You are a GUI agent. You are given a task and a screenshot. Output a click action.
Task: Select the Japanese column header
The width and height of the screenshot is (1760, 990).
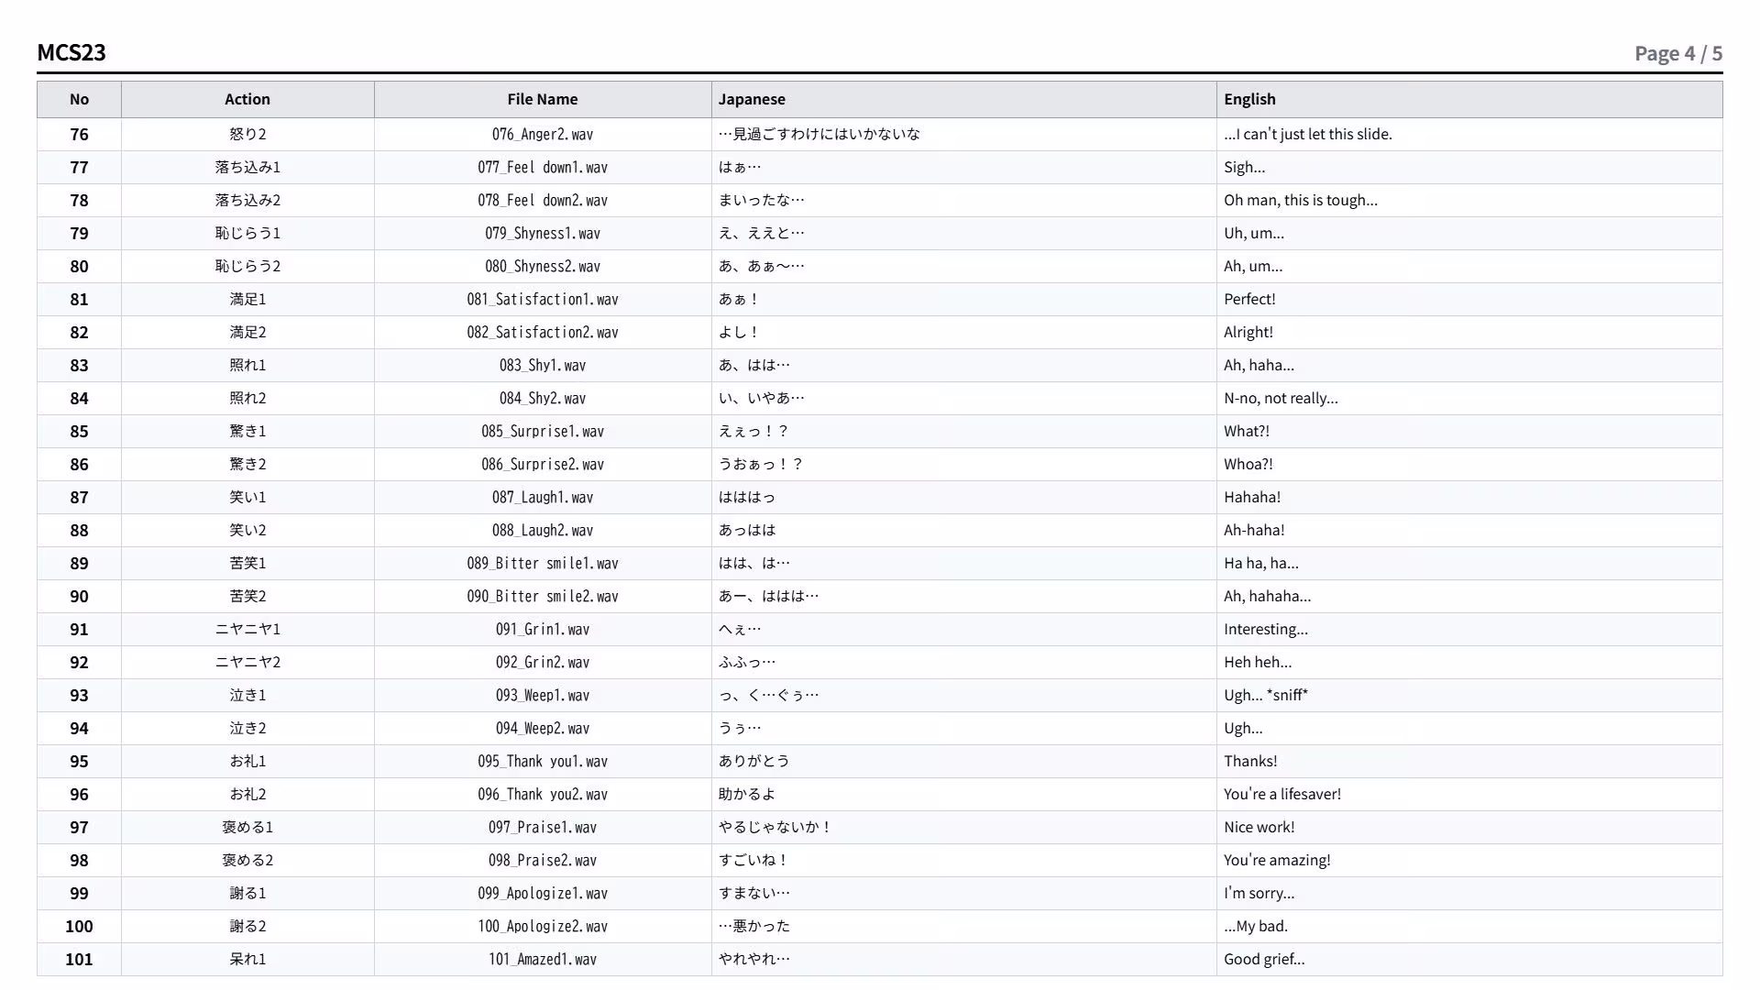pyautogui.click(x=964, y=99)
